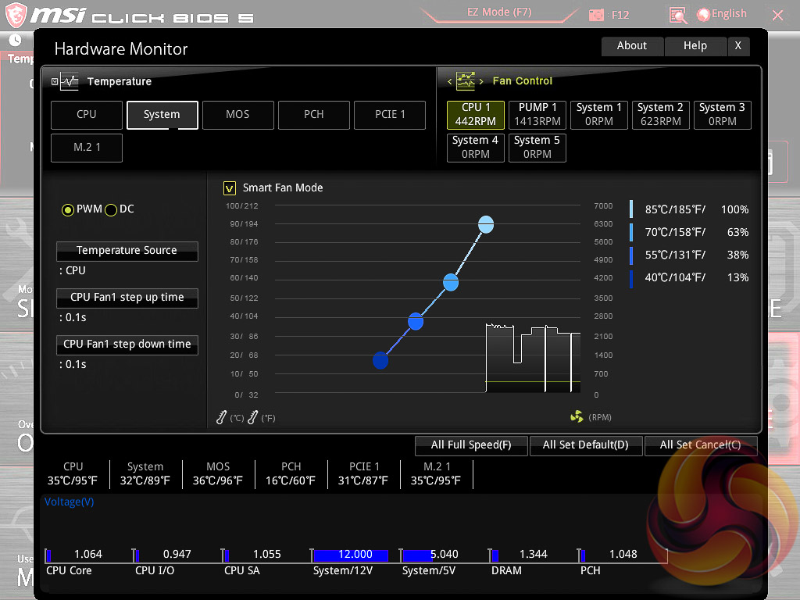Select the System 4 fan button
The image size is (800, 600).
[x=476, y=148]
